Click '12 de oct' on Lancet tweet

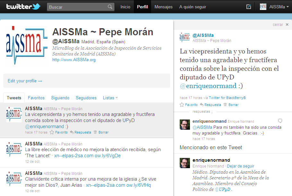click(32, 161)
